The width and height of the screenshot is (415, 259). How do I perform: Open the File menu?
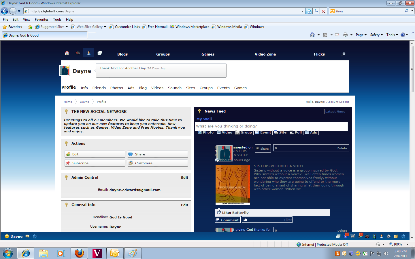pos(5,20)
